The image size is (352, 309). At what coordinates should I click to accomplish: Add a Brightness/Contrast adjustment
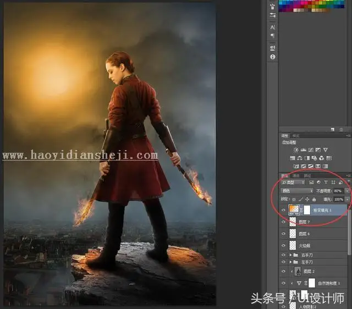(x=296, y=150)
